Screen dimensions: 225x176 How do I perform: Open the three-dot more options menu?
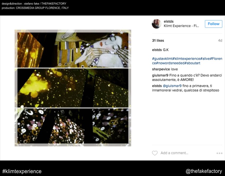[219, 153]
